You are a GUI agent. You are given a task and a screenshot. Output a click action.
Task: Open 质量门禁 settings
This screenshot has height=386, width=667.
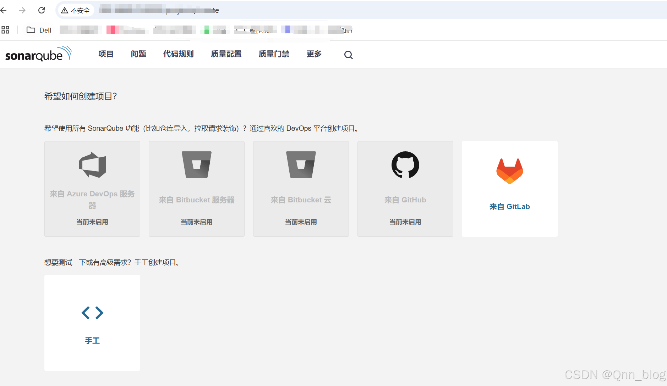click(274, 54)
